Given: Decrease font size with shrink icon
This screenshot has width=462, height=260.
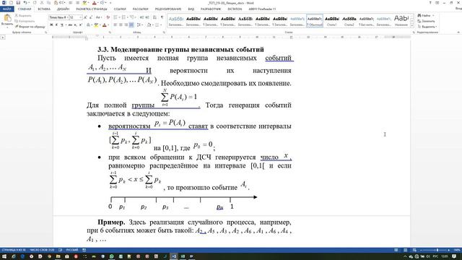Looking at the screenshot, I should (91, 17).
